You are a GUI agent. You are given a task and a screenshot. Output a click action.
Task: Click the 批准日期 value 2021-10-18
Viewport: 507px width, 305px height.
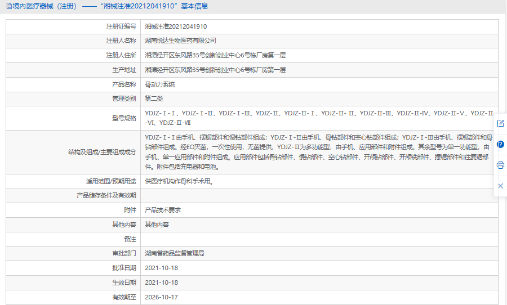pos(161,268)
